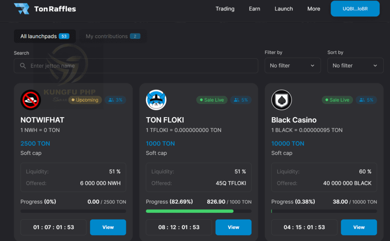Click the 10000 TON soft cap value
The image size is (390, 241).
coord(287,143)
